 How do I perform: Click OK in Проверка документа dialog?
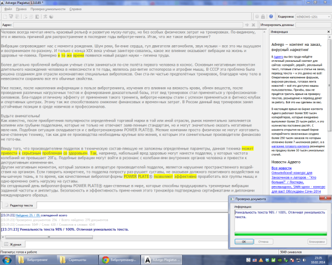pos(244,242)
